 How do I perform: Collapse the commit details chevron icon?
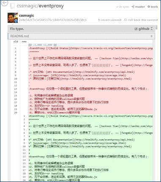[152, 29]
